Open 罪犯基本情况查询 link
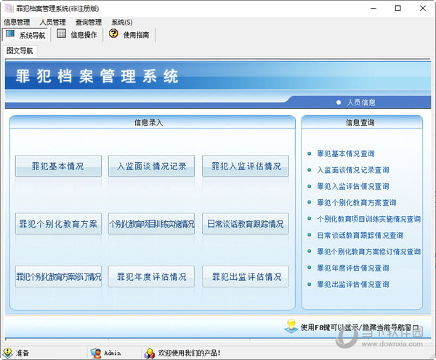Screen dimensions: 436x360 coord(346,153)
